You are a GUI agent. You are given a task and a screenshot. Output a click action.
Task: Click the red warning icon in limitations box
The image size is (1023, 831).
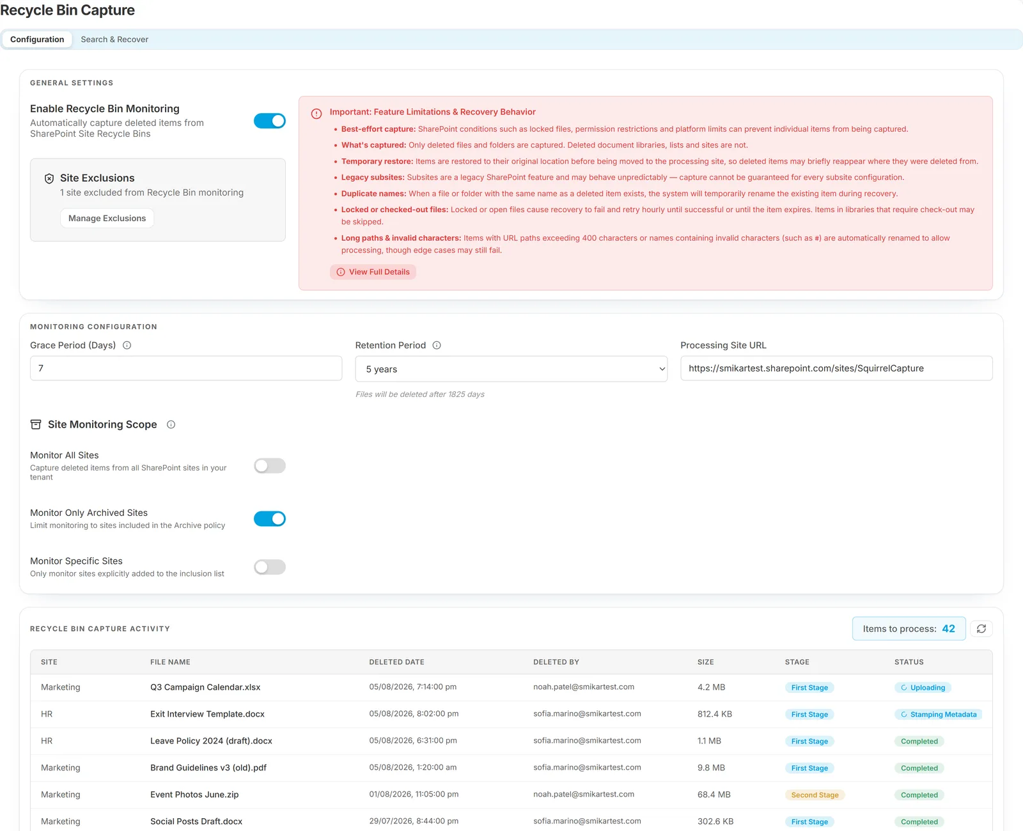coord(316,114)
